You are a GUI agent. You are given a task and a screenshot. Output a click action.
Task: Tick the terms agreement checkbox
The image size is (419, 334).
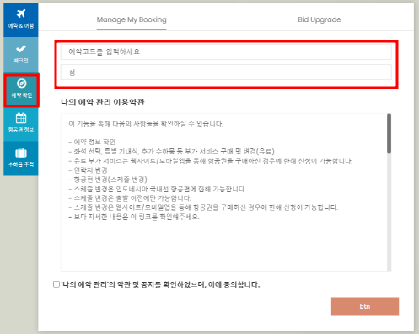56,284
